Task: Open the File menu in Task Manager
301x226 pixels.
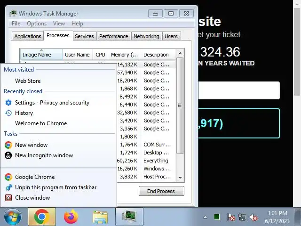Action: point(16,24)
